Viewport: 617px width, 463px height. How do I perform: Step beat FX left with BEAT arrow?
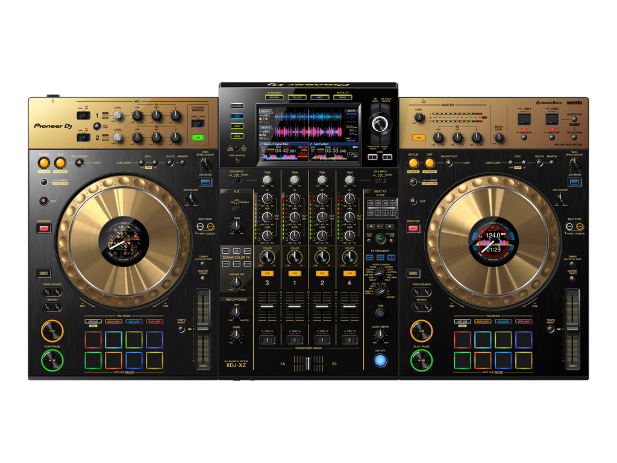tap(371, 227)
